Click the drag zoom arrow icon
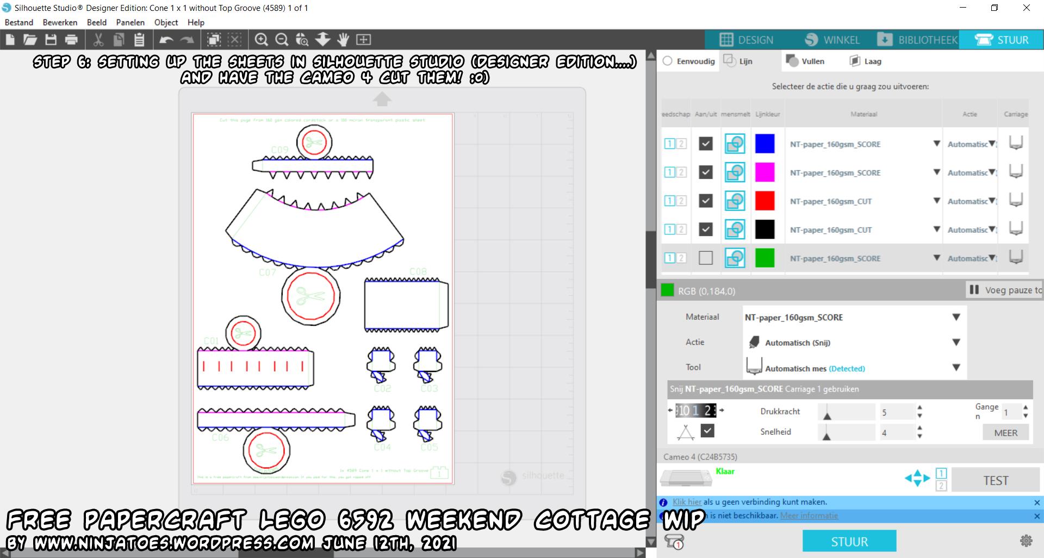The width and height of the screenshot is (1044, 558). coord(323,40)
